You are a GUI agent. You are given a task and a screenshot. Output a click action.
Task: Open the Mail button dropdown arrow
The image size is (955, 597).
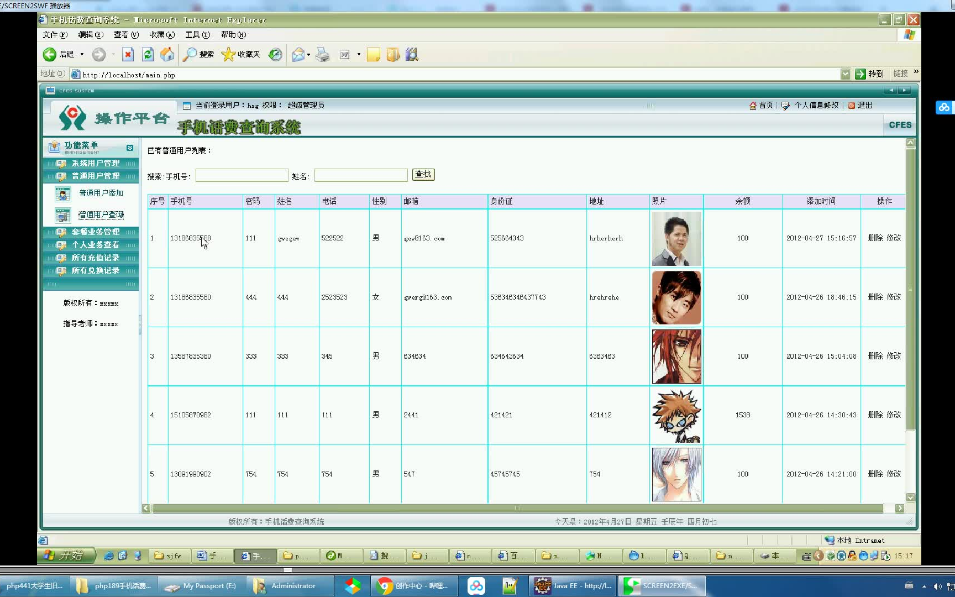pos(308,54)
